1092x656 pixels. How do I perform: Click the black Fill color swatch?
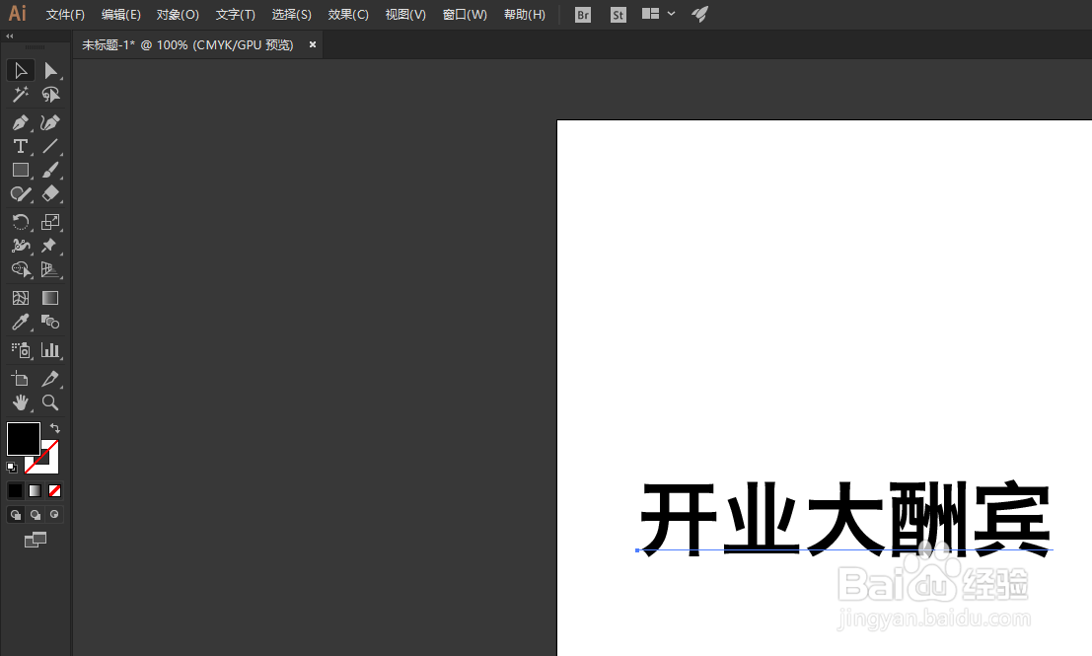click(23, 438)
